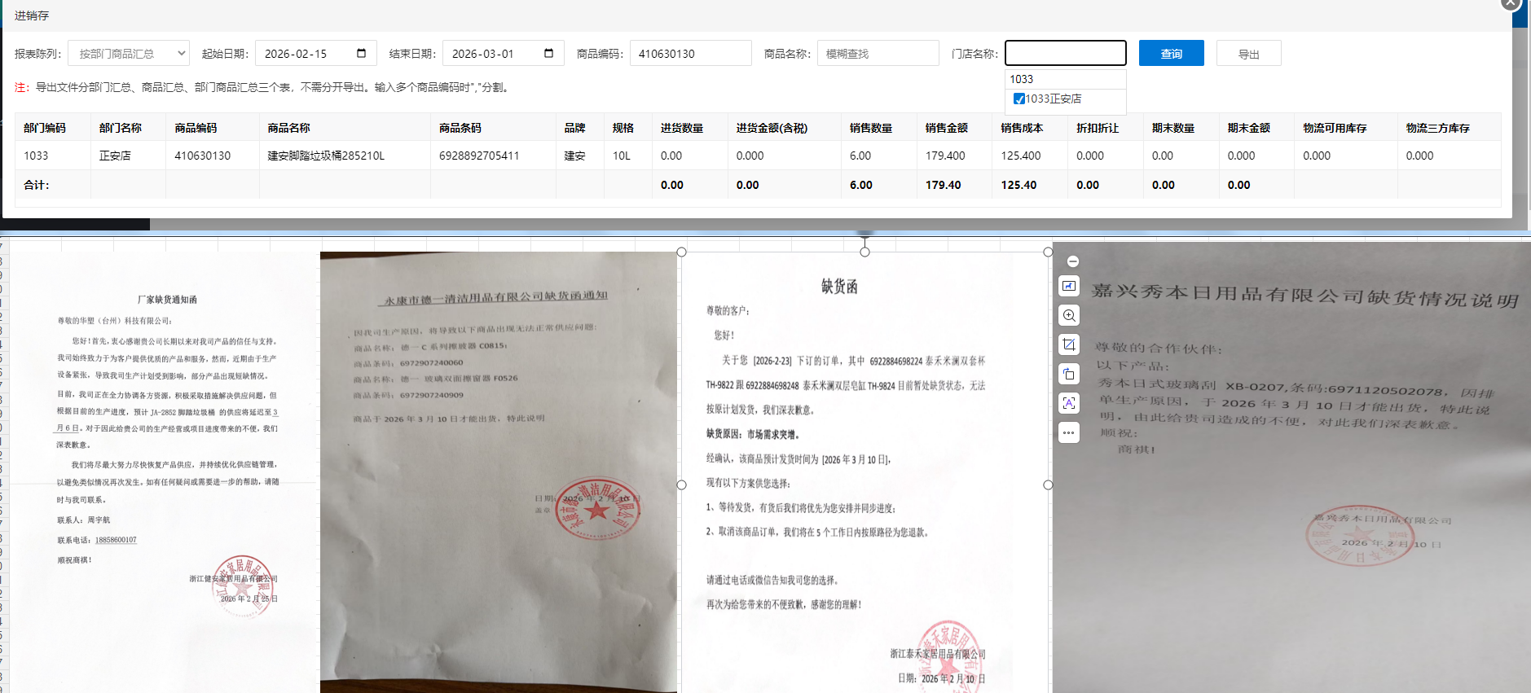Uncheck the 1033正安店 store checkbox
The width and height of the screenshot is (1531, 693).
click(x=1018, y=99)
